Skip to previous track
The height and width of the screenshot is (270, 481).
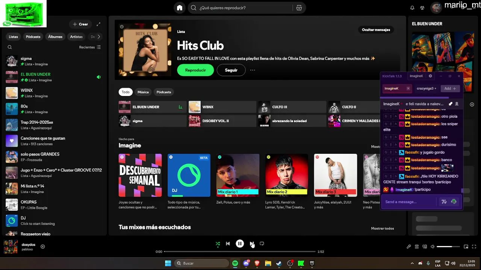[228, 243]
